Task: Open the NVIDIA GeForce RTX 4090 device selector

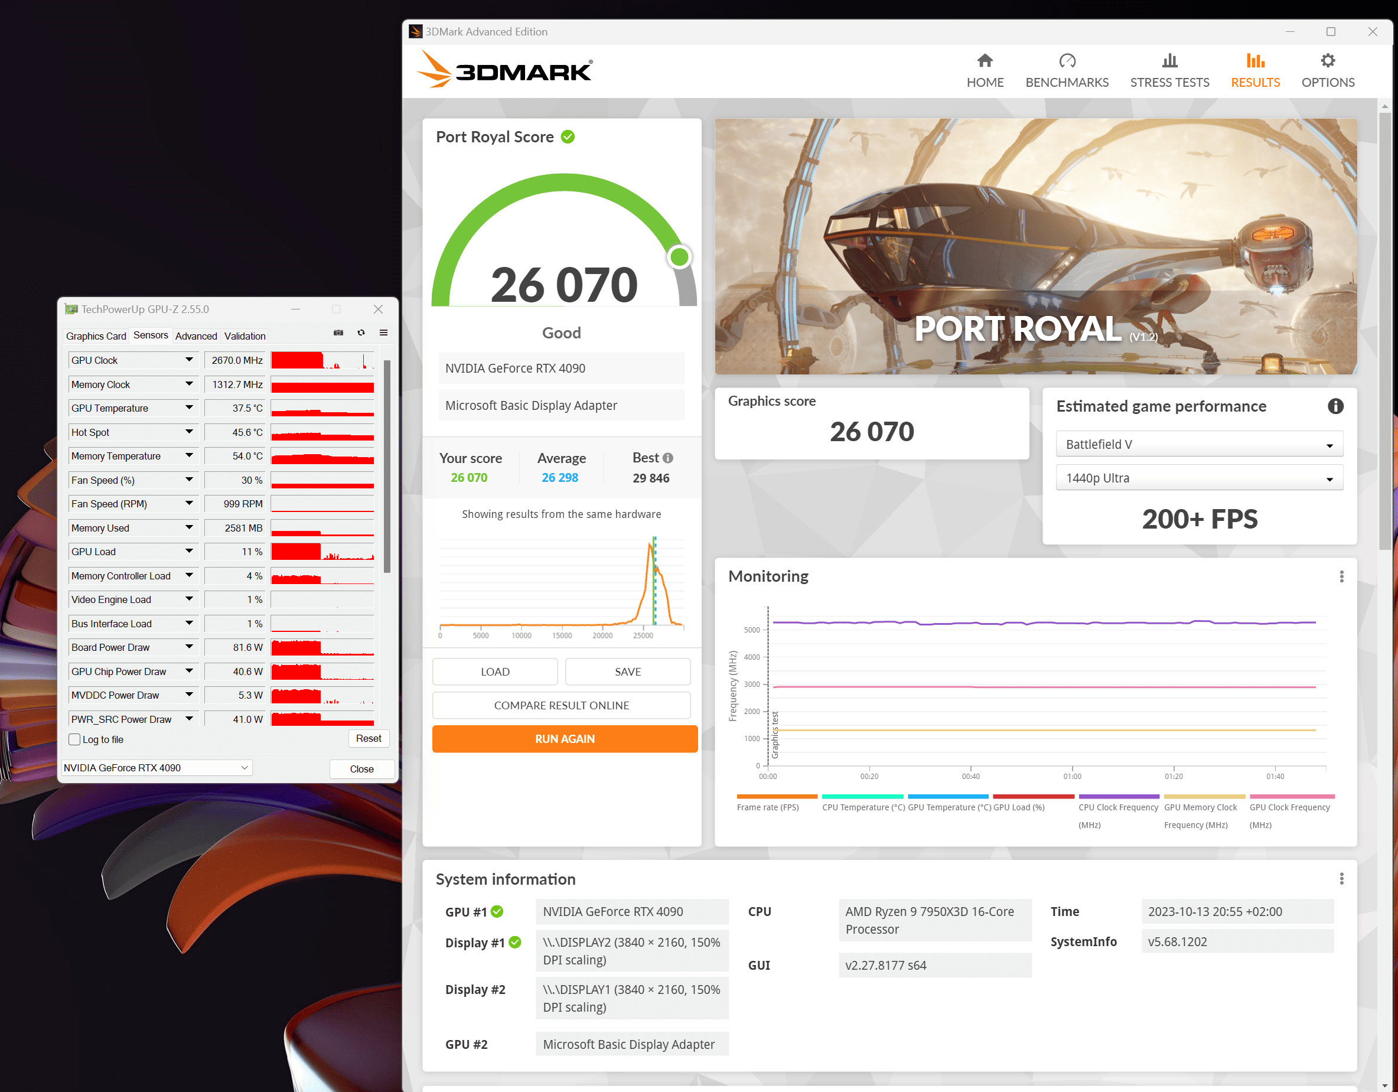Action: coord(156,768)
